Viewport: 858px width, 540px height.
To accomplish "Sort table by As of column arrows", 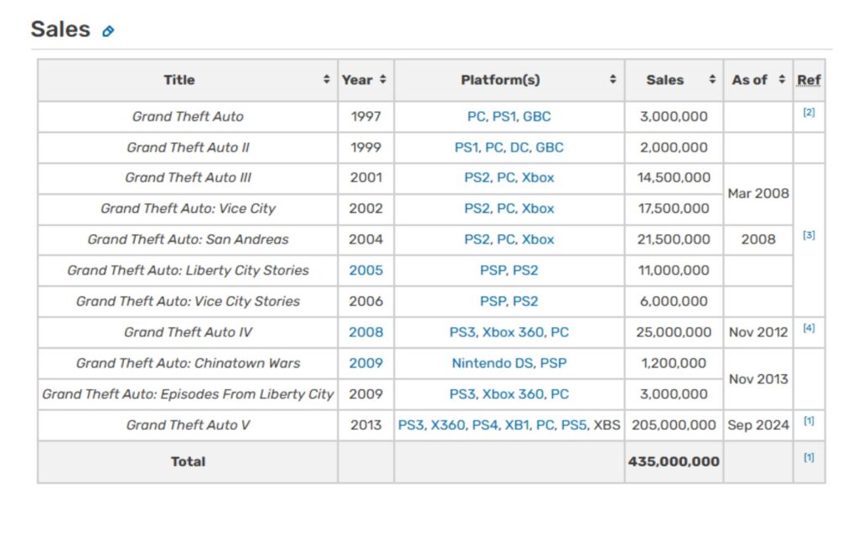I will point(782,80).
